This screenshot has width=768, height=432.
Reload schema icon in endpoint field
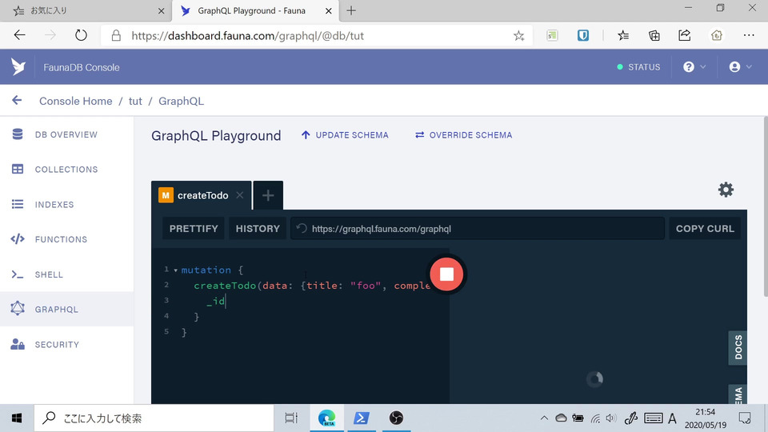(x=302, y=229)
